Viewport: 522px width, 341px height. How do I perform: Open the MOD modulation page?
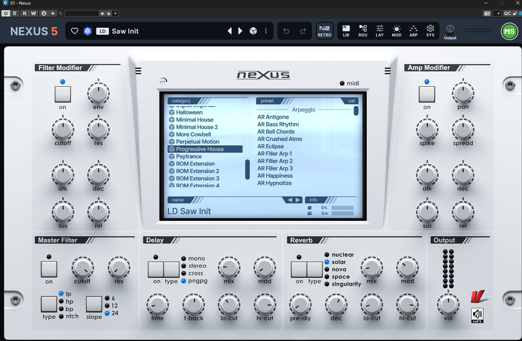[x=397, y=31]
